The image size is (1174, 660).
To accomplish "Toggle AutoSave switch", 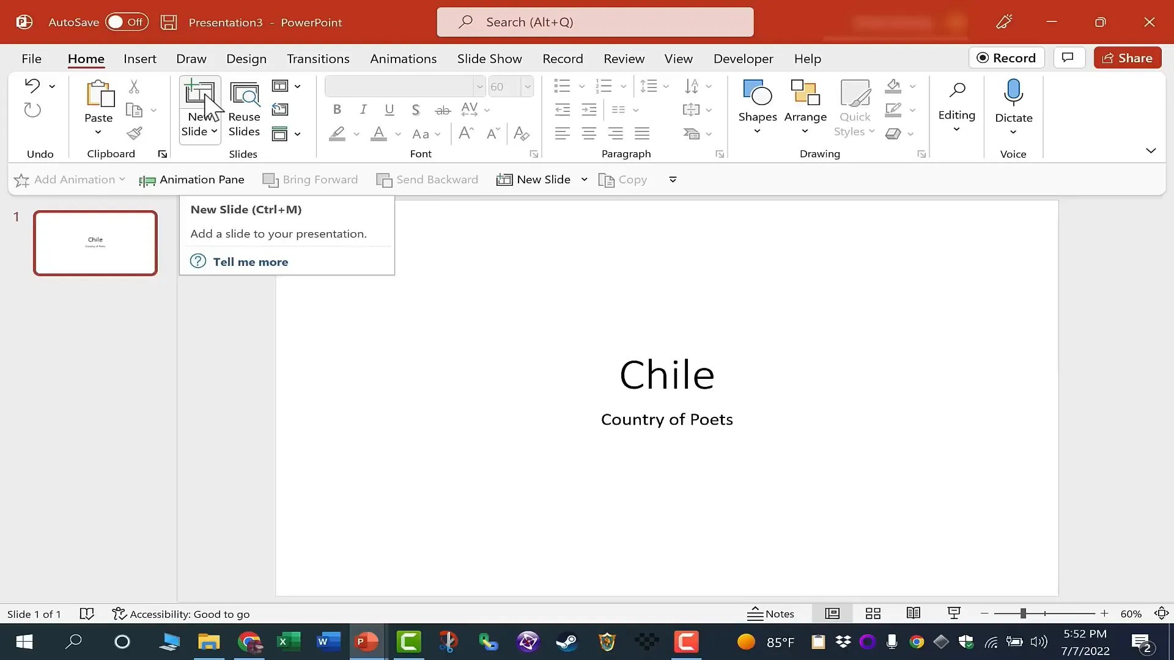I will 127,22.
